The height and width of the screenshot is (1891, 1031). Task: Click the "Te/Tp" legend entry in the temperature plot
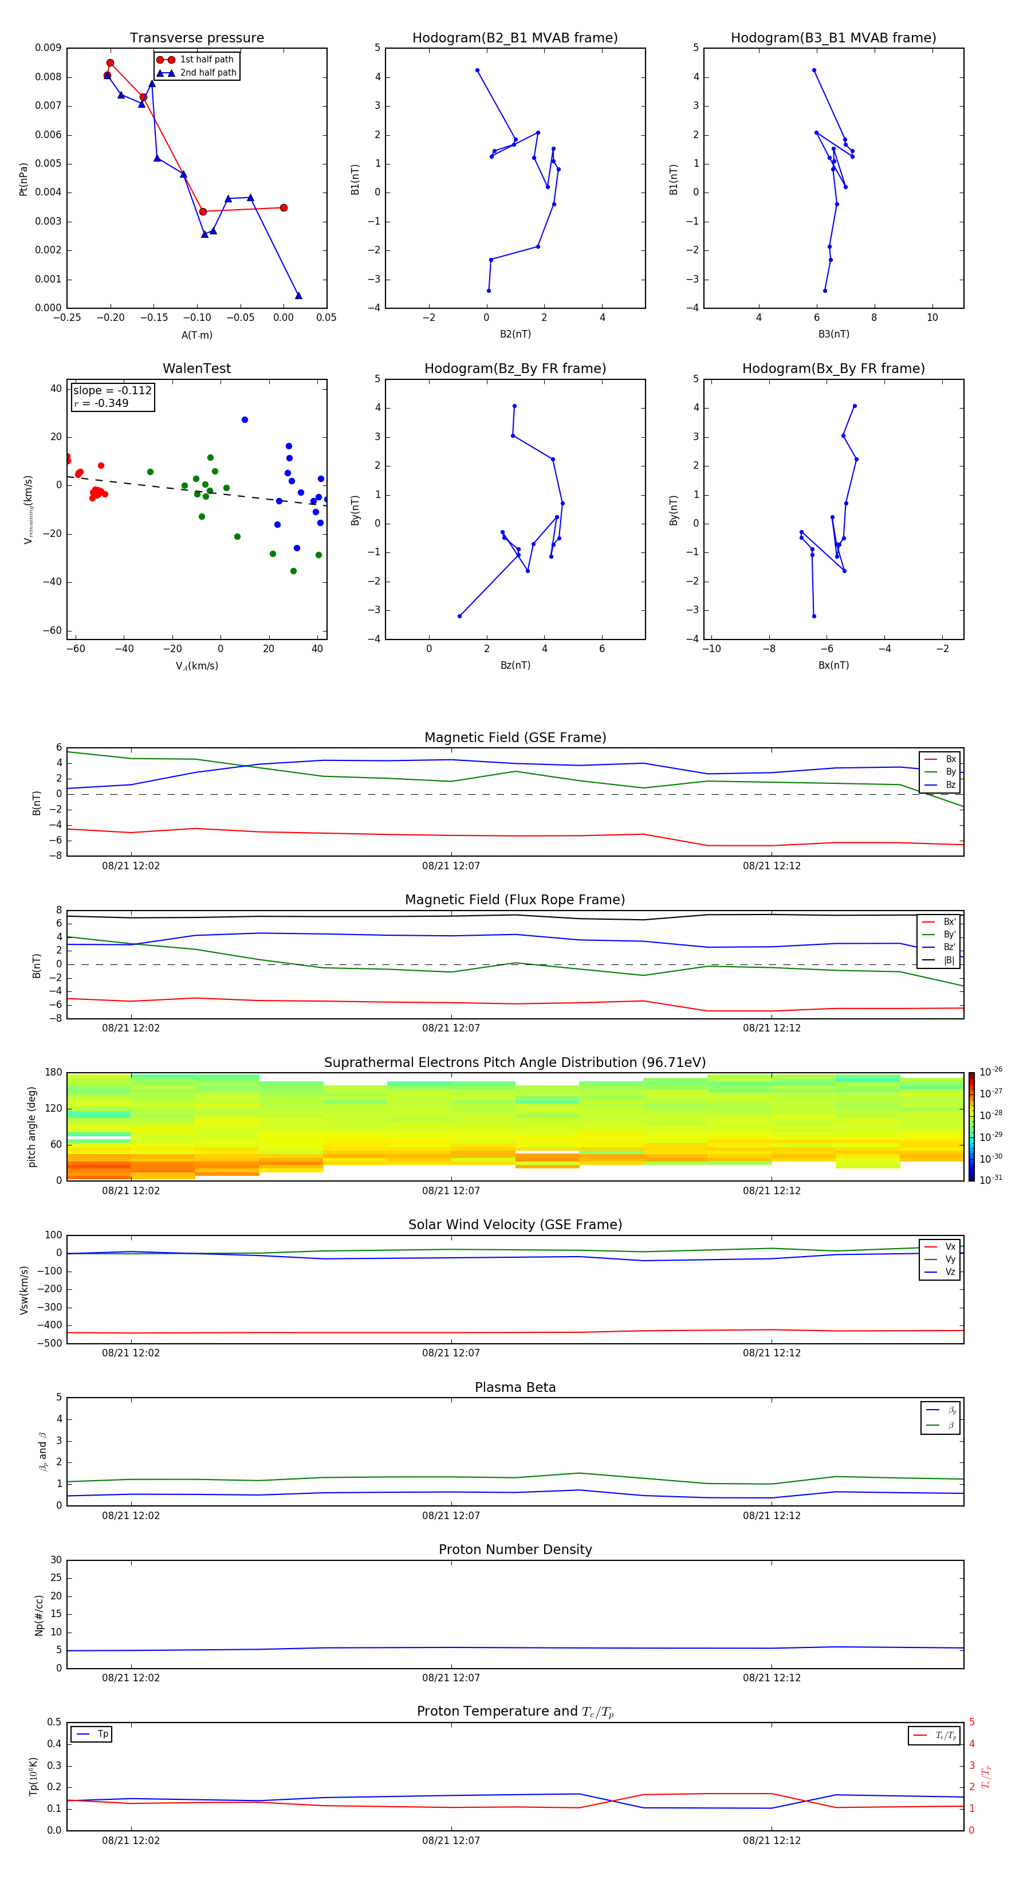pyautogui.click(x=935, y=1735)
